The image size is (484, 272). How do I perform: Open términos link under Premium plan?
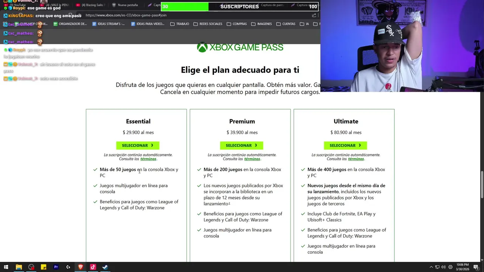pyautogui.click(x=252, y=159)
